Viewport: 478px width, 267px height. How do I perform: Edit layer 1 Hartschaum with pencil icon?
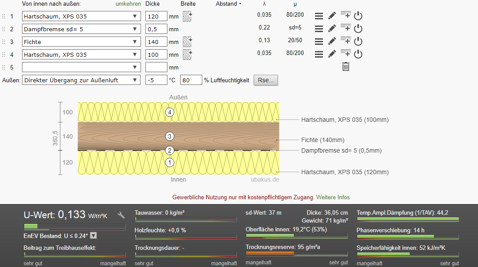pyautogui.click(x=332, y=16)
